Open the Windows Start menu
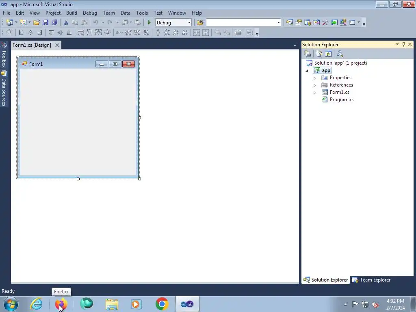Screen dimensions: 416x312 pyautogui.click(x=11, y=304)
